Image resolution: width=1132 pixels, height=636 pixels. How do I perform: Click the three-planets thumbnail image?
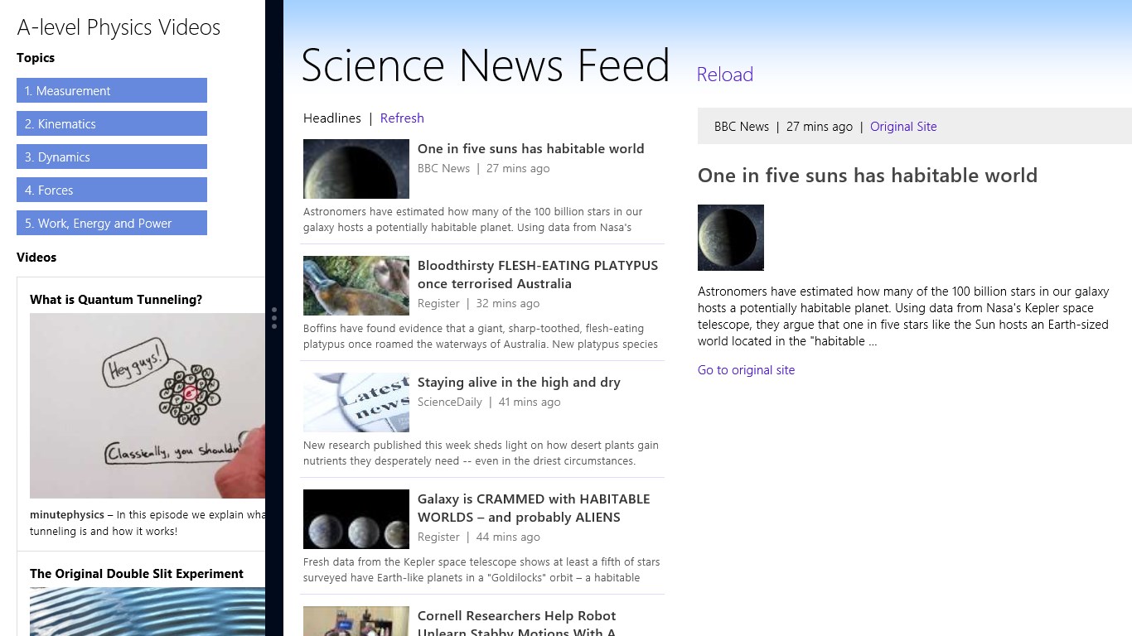coord(356,519)
